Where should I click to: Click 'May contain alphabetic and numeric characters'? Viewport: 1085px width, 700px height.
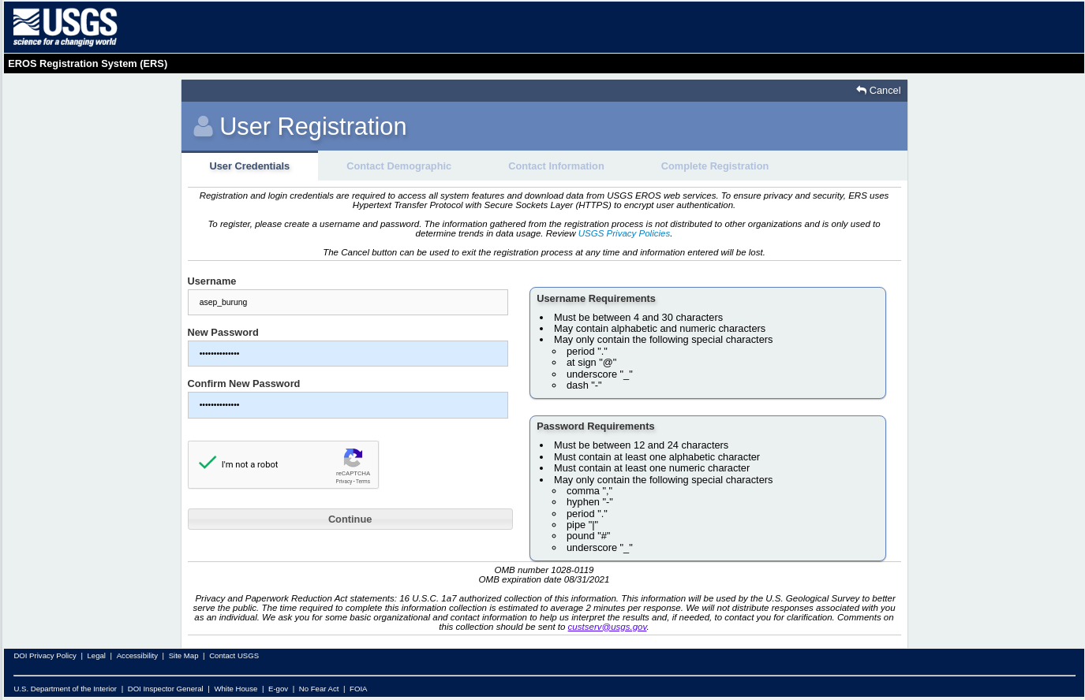(660, 329)
